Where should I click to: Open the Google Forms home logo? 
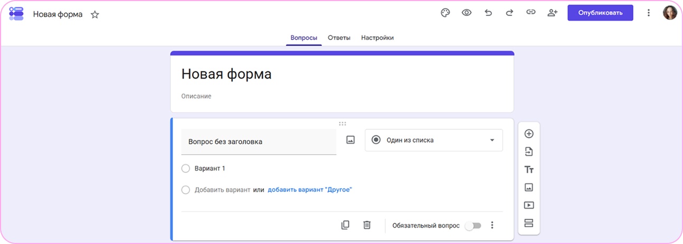coord(16,14)
